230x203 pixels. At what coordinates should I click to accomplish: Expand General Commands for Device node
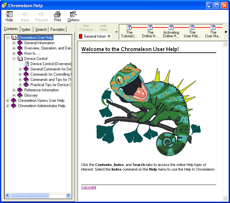(20, 69)
